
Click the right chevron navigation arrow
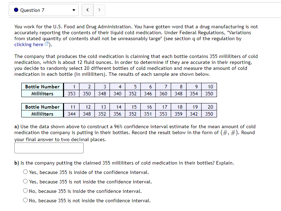pyautogui.click(x=99, y=10)
